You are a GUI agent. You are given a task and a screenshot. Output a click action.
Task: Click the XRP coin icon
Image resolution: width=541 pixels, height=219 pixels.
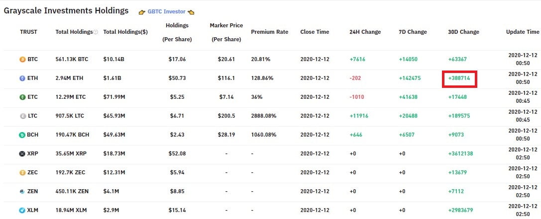click(22, 154)
